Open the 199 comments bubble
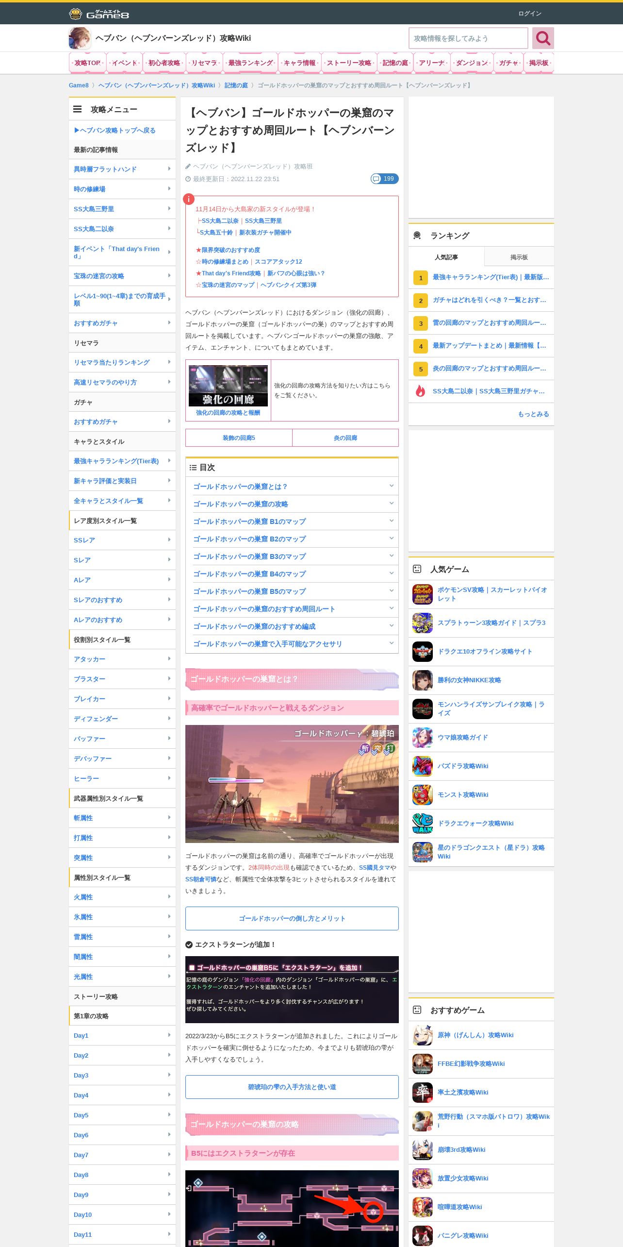The height and width of the screenshot is (1247, 623). [384, 179]
